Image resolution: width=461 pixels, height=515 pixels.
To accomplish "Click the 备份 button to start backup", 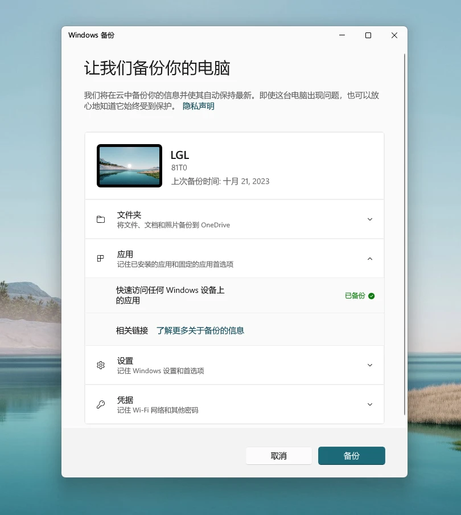I will point(351,456).
